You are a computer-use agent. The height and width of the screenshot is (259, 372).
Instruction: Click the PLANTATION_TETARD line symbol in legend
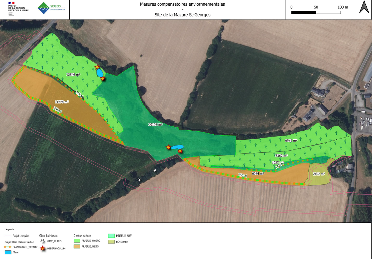click(x=8, y=247)
